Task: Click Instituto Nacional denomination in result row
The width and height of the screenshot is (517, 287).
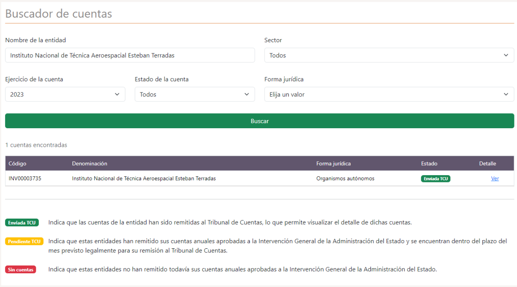Action: (x=144, y=179)
